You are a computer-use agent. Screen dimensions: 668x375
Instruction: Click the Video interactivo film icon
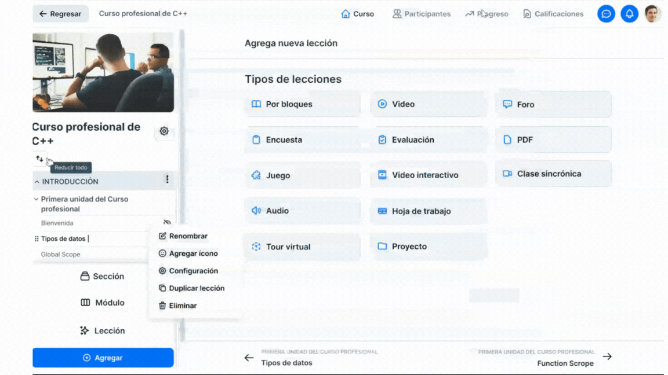click(382, 175)
